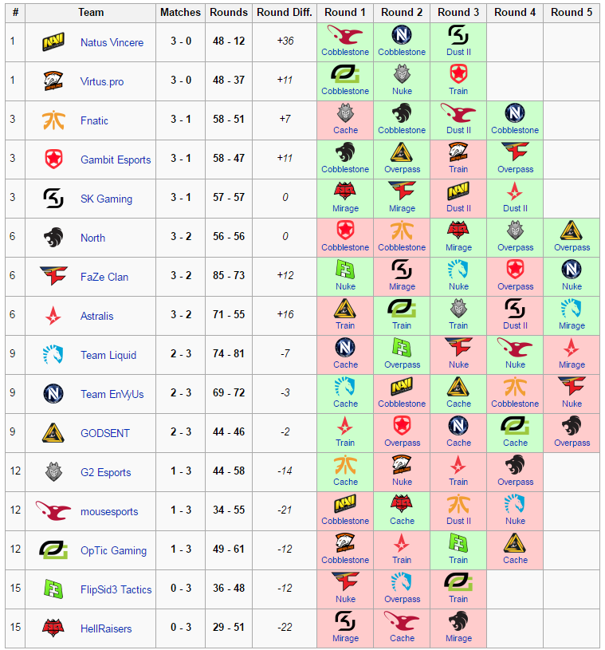The image size is (605, 650).
Task: Click the mousesports logo in Team column
Action: [x=53, y=511]
